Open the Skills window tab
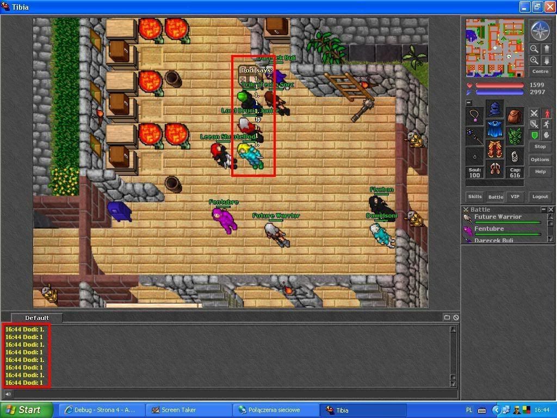Image resolution: width=557 pixels, height=418 pixels. [474, 197]
